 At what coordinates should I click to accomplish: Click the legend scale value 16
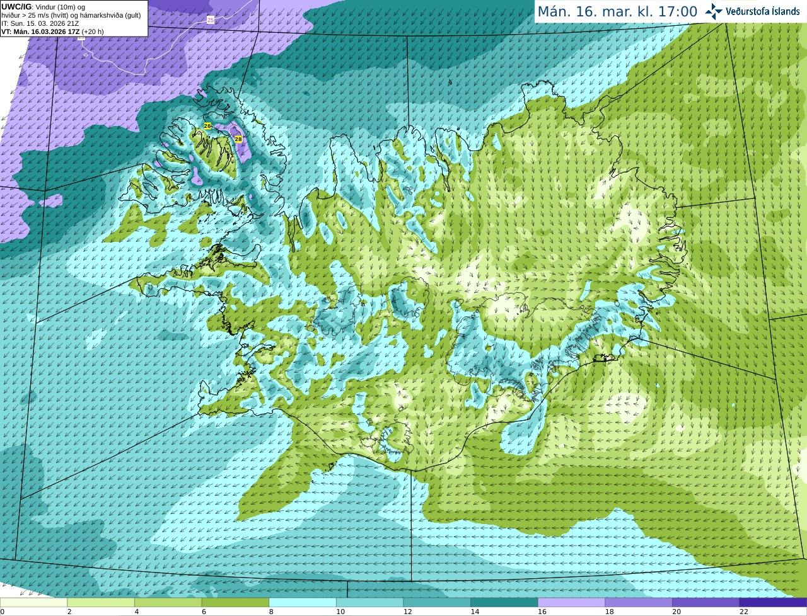coord(542,612)
